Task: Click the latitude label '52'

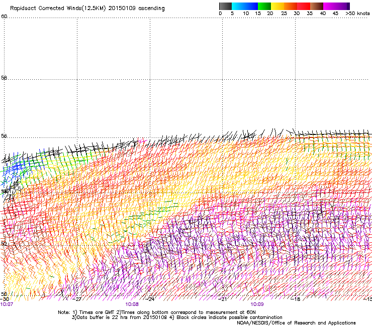Action: (4, 244)
